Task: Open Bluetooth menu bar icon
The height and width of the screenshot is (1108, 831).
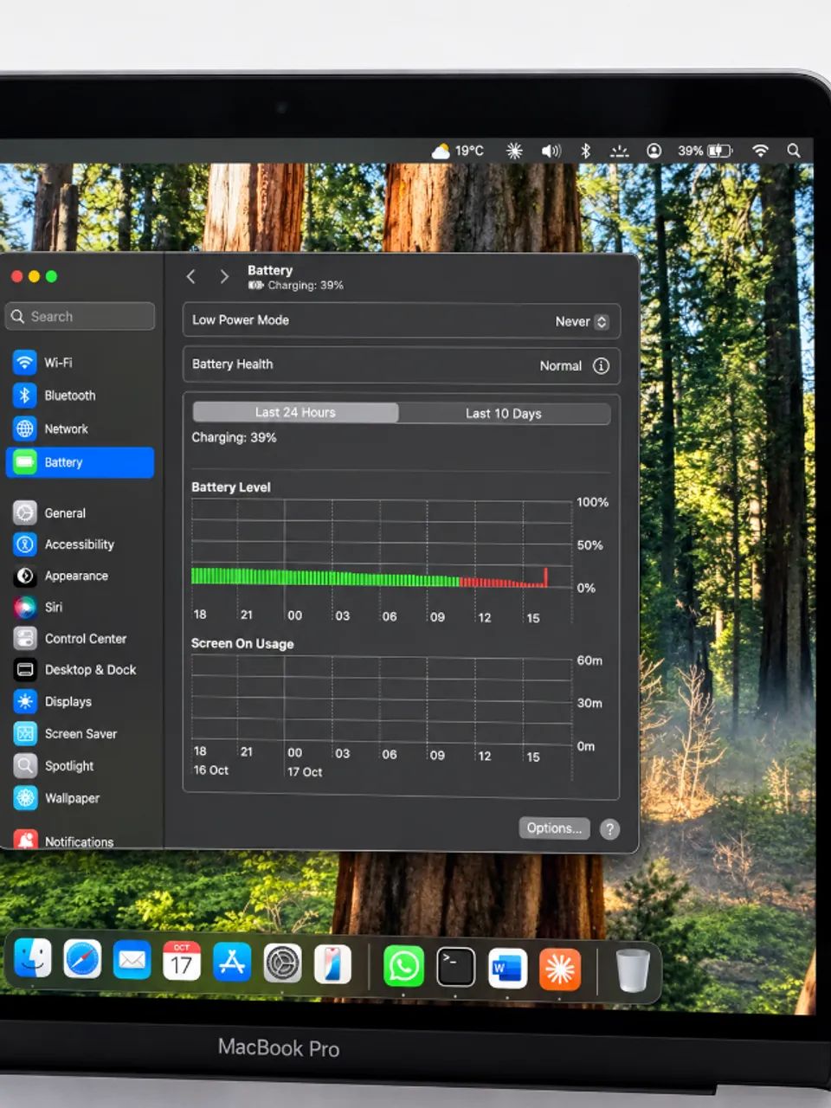Action: click(x=585, y=151)
